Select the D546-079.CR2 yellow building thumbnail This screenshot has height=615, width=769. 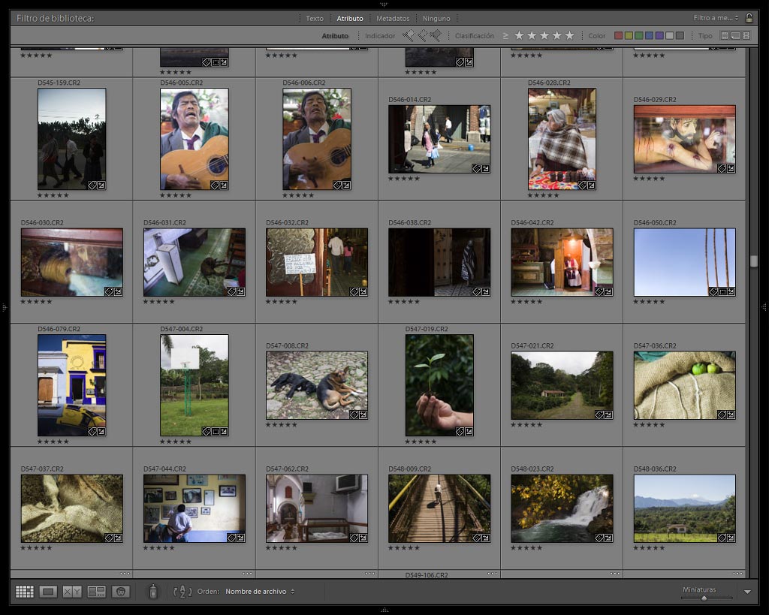pyautogui.click(x=71, y=385)
